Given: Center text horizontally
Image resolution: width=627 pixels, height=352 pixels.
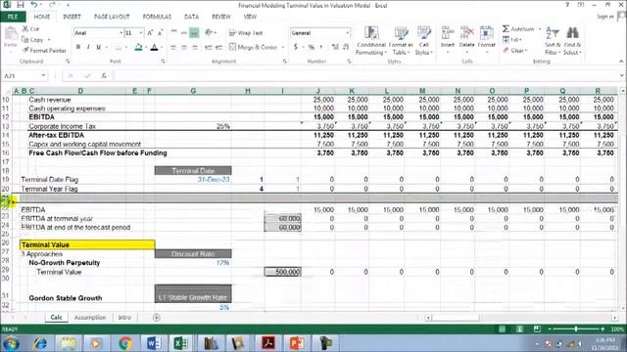Looking at the screenshot, I should coord(184,47).
